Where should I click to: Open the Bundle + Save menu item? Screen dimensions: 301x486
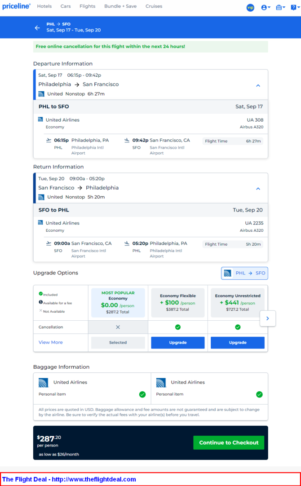(120, 6)
